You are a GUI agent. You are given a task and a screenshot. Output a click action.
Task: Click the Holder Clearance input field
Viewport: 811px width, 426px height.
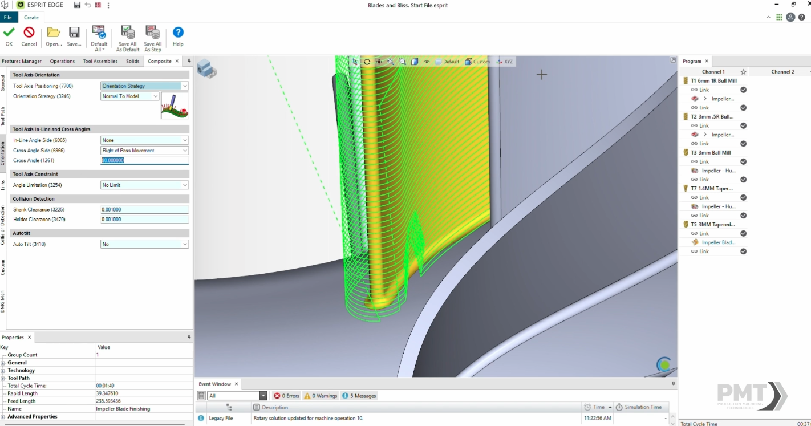[145, 220]
